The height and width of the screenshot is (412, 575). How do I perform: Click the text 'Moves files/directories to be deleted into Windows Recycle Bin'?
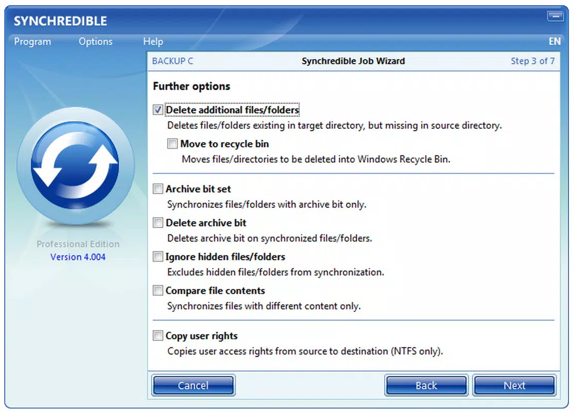[x=316, y=159]
